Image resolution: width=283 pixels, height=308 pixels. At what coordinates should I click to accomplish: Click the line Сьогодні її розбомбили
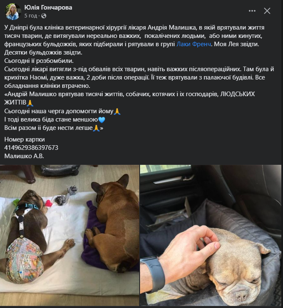[39, 61]
